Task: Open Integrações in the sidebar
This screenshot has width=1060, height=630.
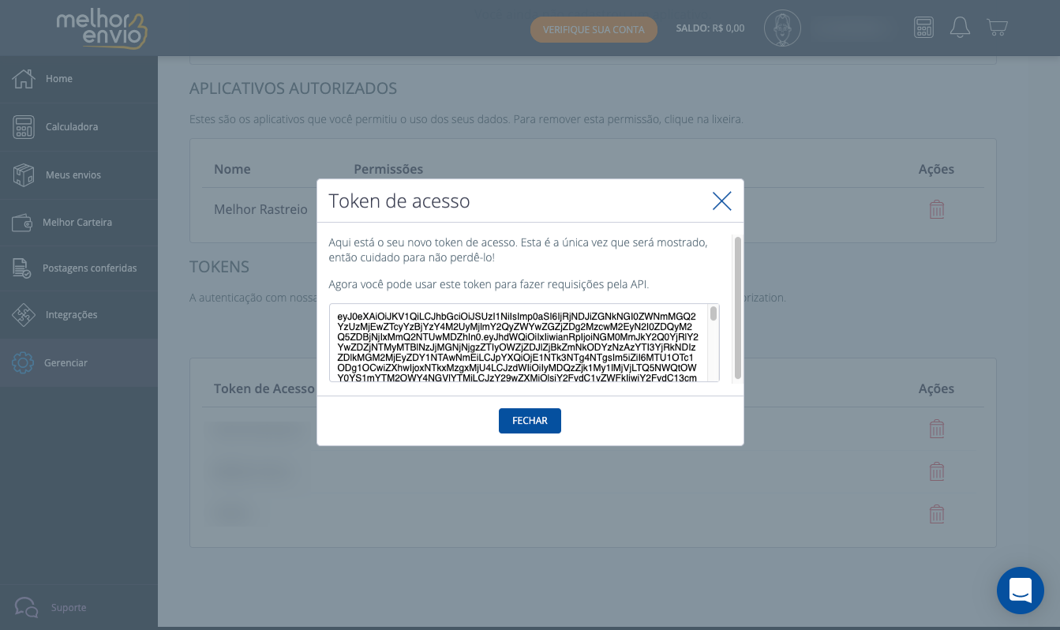Action: 71,315
